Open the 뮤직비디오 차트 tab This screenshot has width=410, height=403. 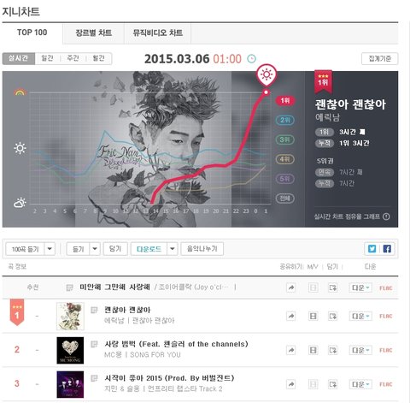(157, 33)
